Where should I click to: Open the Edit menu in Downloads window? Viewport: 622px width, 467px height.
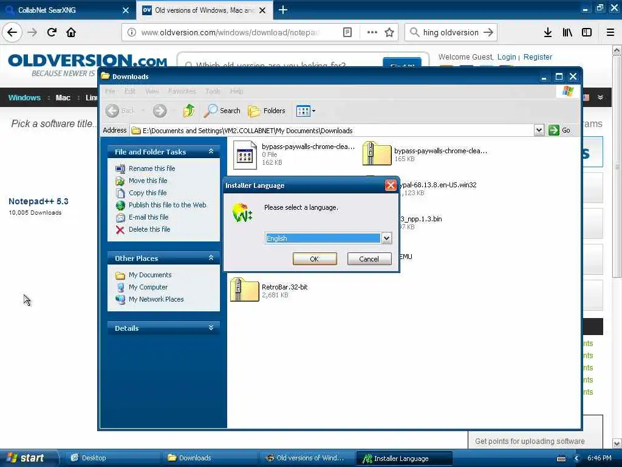tap(130, 91)
